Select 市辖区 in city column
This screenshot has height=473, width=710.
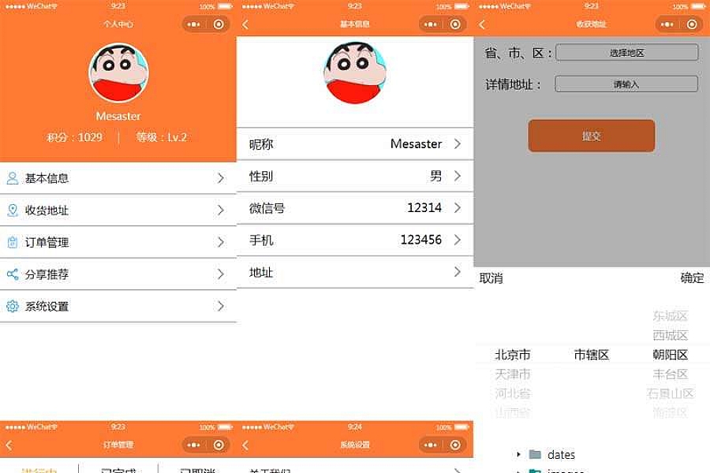tap(592, 355)
